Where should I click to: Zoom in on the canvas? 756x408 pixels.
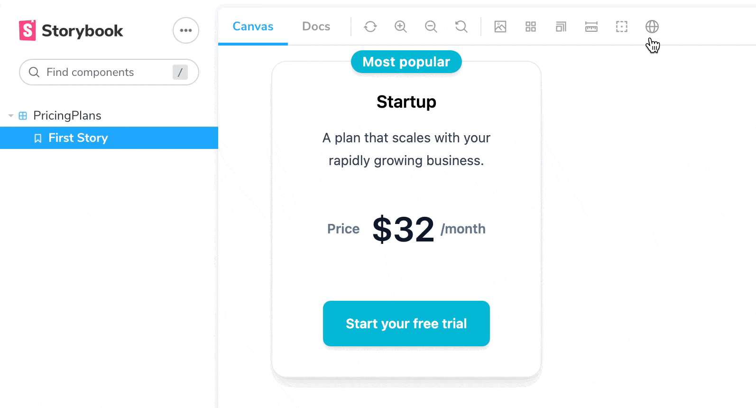[x=401, y=27]
